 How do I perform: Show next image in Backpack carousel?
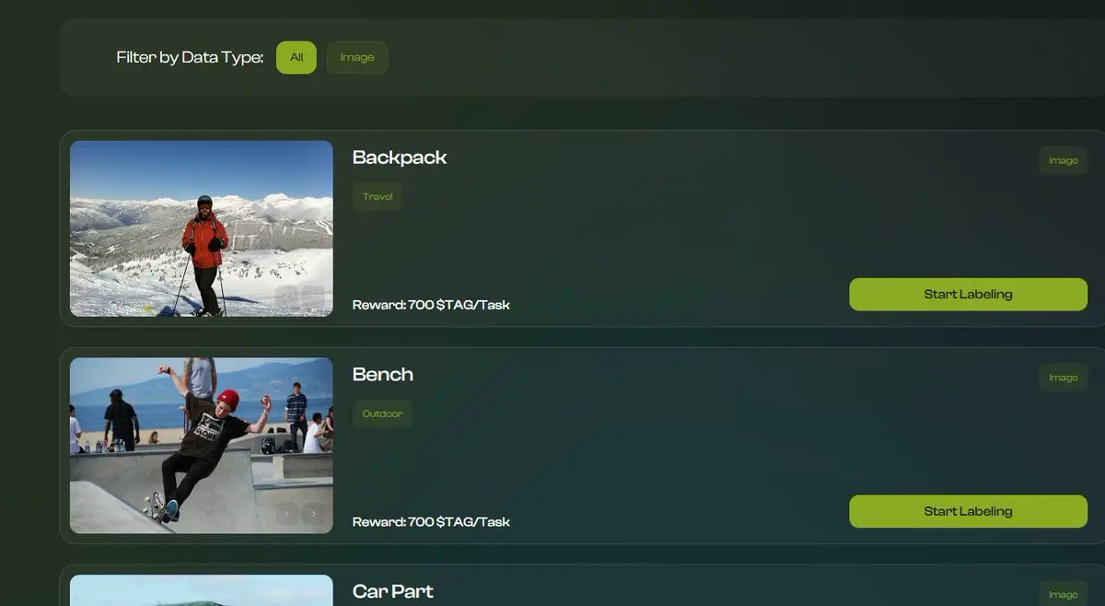click(x=313, y=297)
